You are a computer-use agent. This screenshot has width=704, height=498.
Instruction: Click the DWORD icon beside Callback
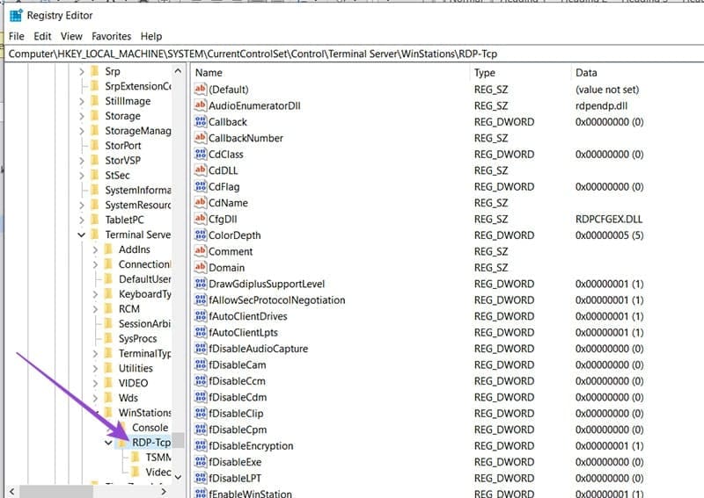[x=201, y=121]
